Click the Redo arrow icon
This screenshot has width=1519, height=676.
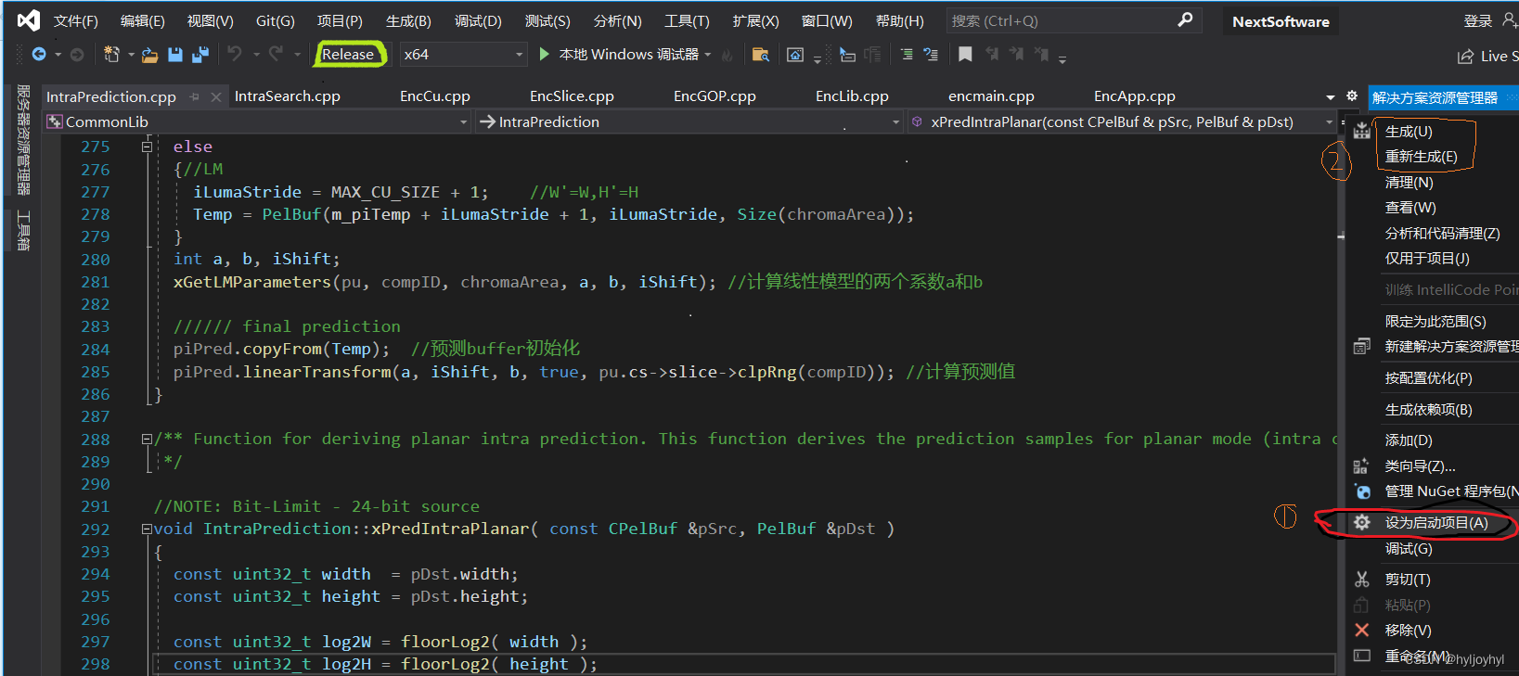tap(276, 54)
